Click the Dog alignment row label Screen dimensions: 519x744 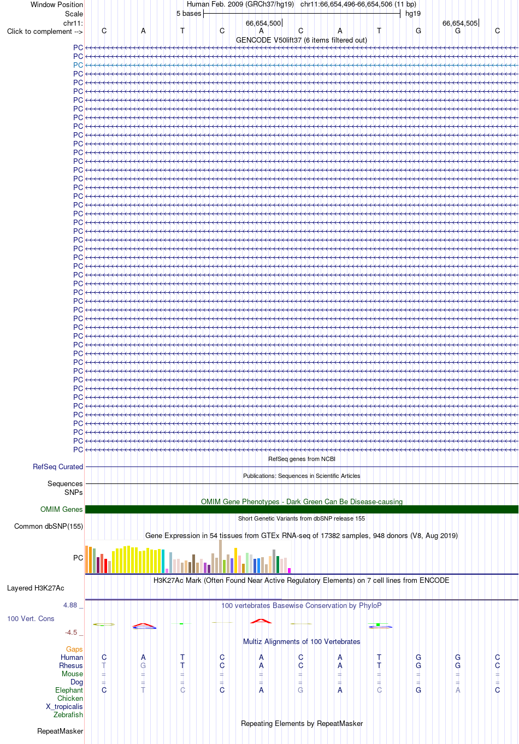(x=77, y=682)
